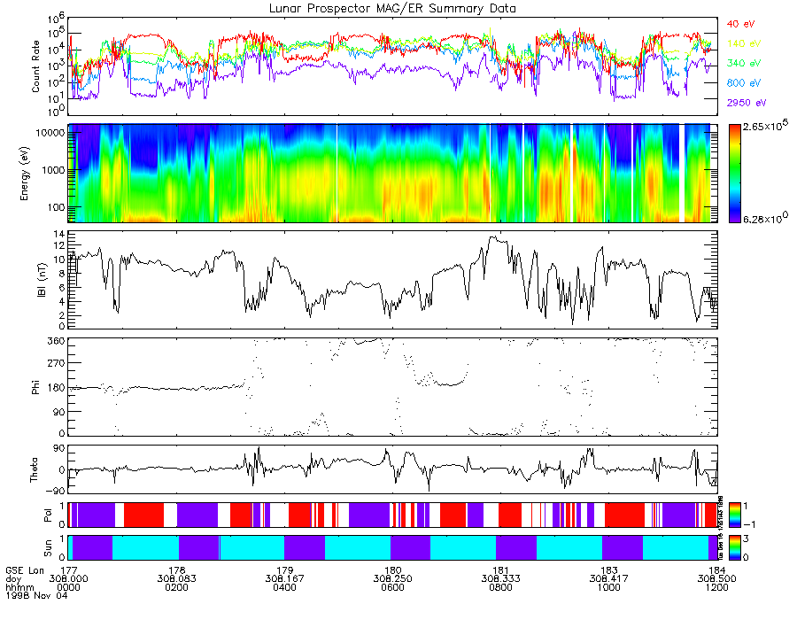Click the color bar maximum '2.65x10^5'
The width and height of the screenshot is (797, 620).
[764, 126]
